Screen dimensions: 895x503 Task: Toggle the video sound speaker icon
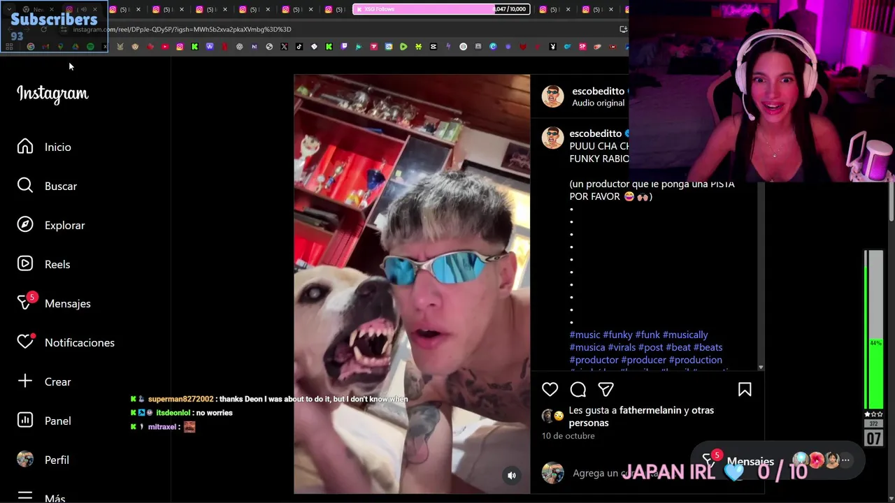click(x=512, y=476)
